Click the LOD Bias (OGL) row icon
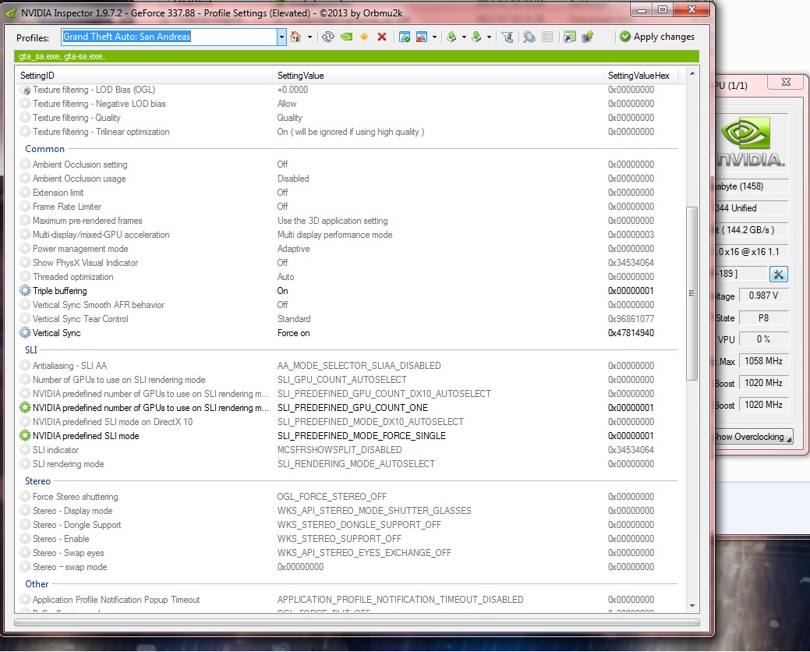Viewport: 810px width, 652px height. click(x=25, y=90)
